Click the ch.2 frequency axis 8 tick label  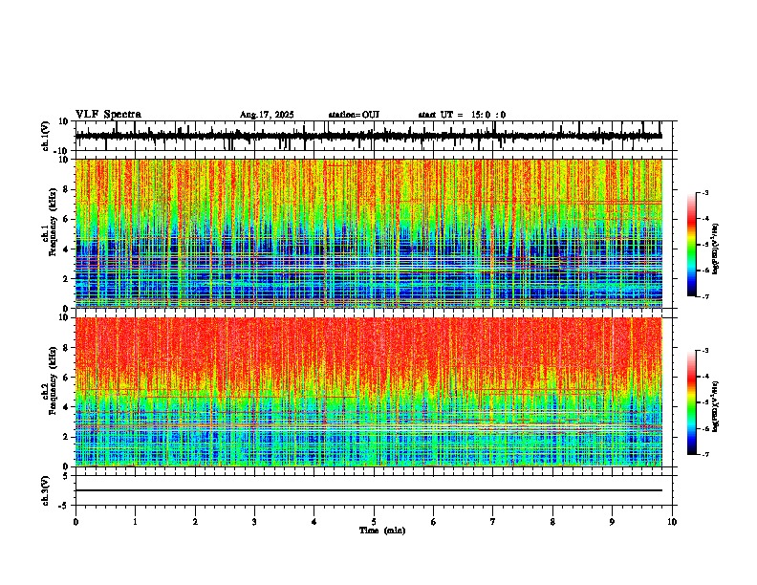(66, 347)
